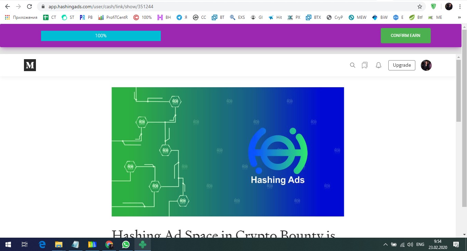Screen dimensions: 467x251
Task: Open the CC bookmark
Action: [x=199, y=17]
